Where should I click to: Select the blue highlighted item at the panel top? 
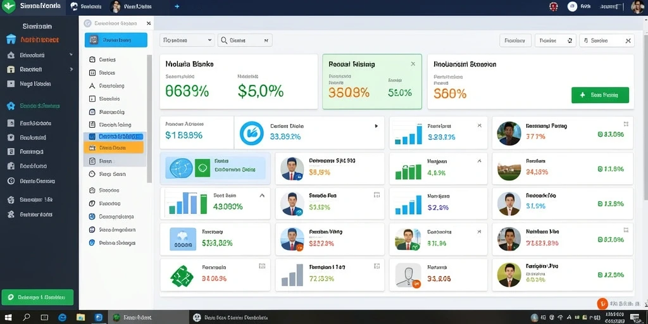click(116, 40)
